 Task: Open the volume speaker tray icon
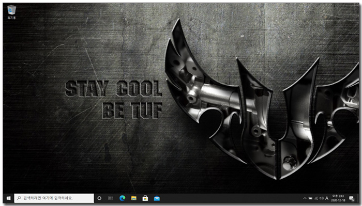[321, 198]
